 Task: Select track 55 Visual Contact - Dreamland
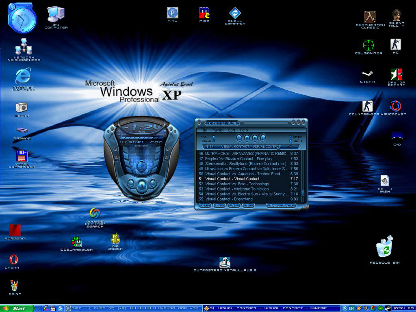point(248,199)
